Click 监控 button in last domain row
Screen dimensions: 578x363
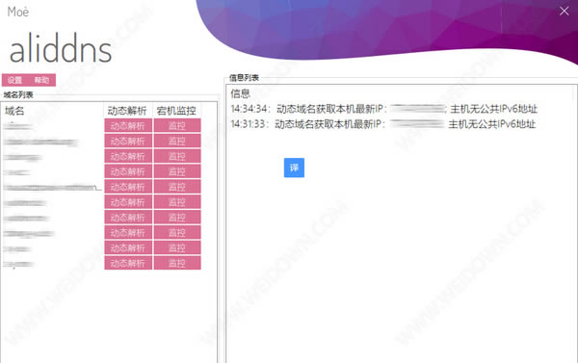(x=177, y=263)
